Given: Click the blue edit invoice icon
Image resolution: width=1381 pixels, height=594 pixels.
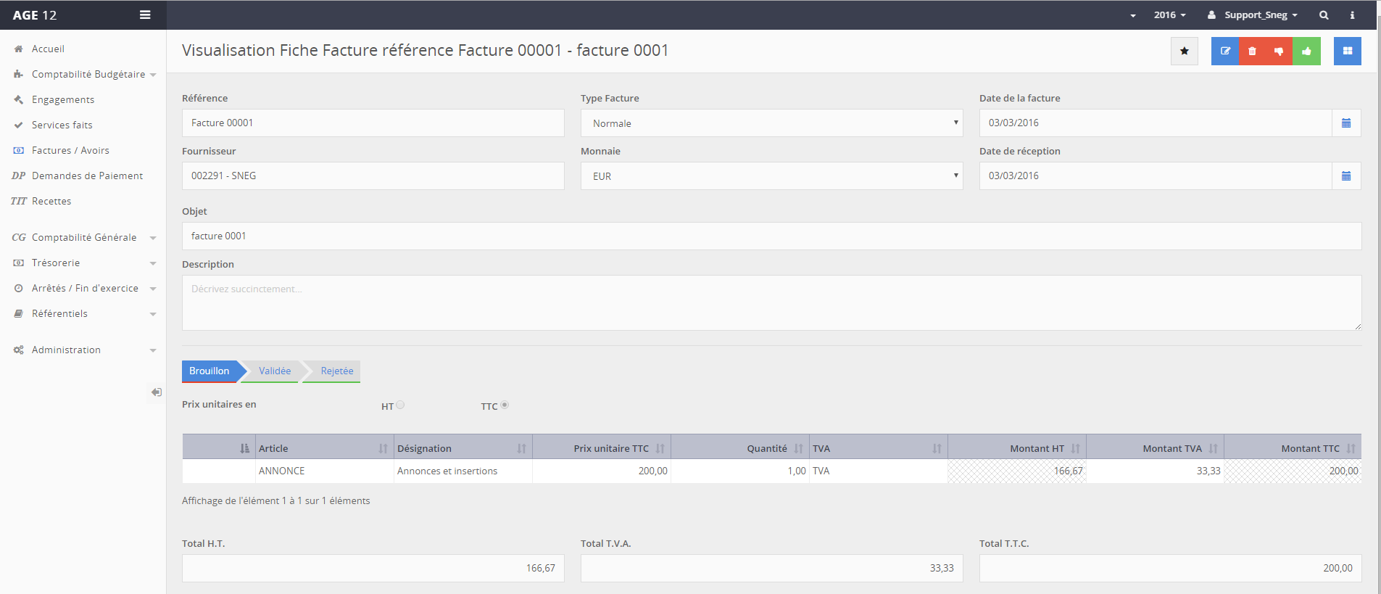Looking at the screenshot, I should [x=1225, y=51].
